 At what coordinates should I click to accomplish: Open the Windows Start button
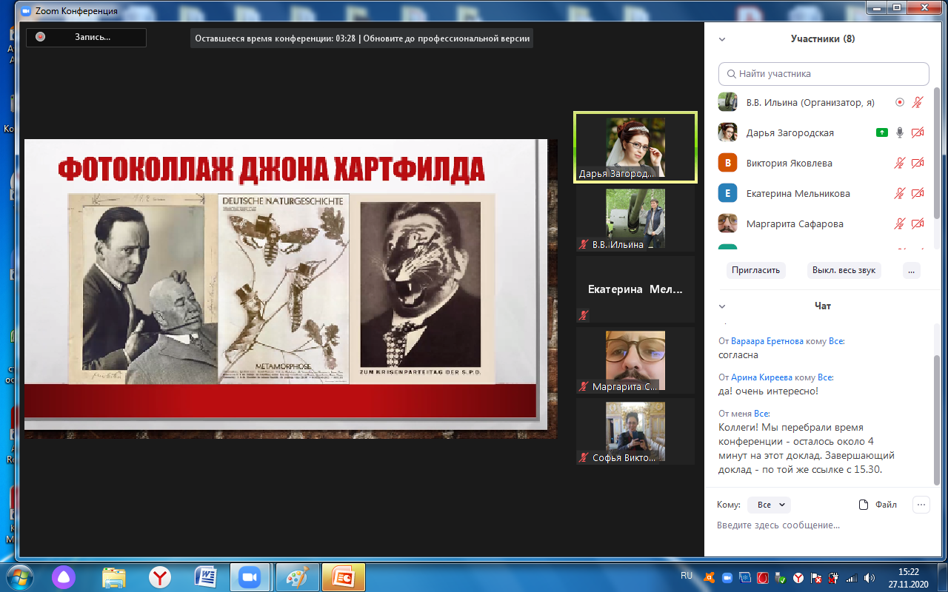tap(20, 576)
